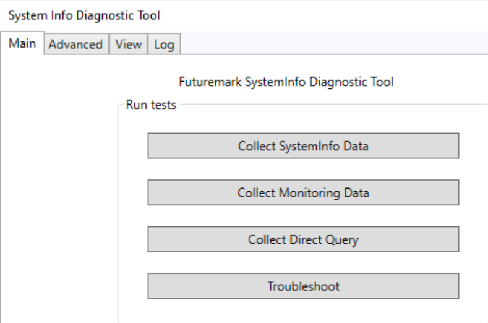Viewport: 488px width, 323px height.
Task: Launch the Troubleshoot button
Action: pos(303,286)
